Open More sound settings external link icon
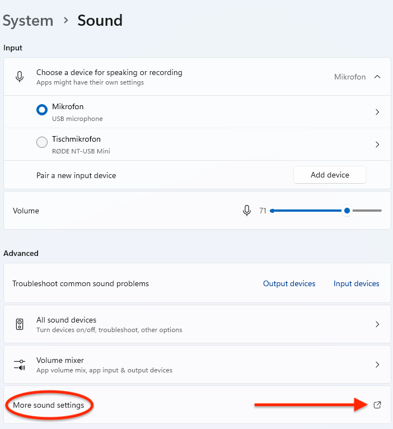 pyautogui.click(x=377, y=405)
